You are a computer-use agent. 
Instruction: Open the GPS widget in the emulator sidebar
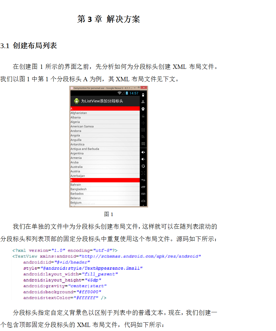coord(143,102)
